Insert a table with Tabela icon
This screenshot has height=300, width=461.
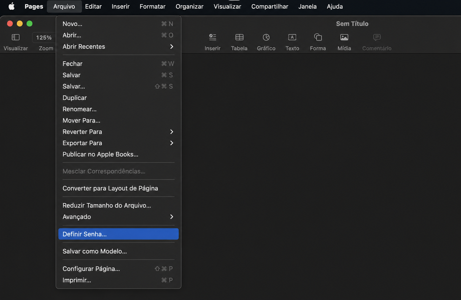click(x=239, y=37)
